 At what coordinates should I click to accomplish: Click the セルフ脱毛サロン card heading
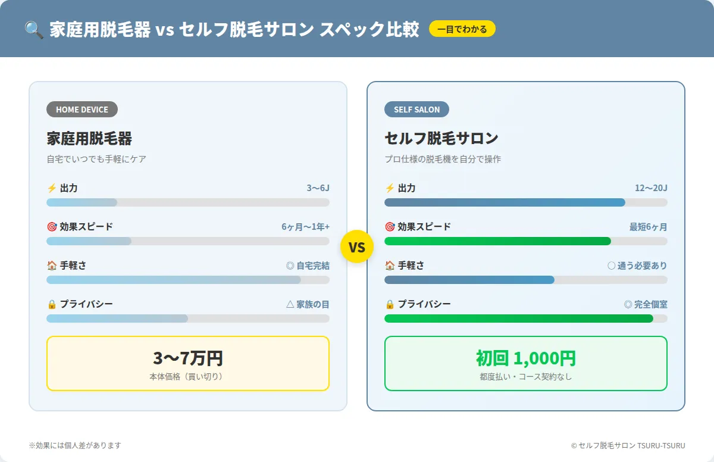point(441,139)
